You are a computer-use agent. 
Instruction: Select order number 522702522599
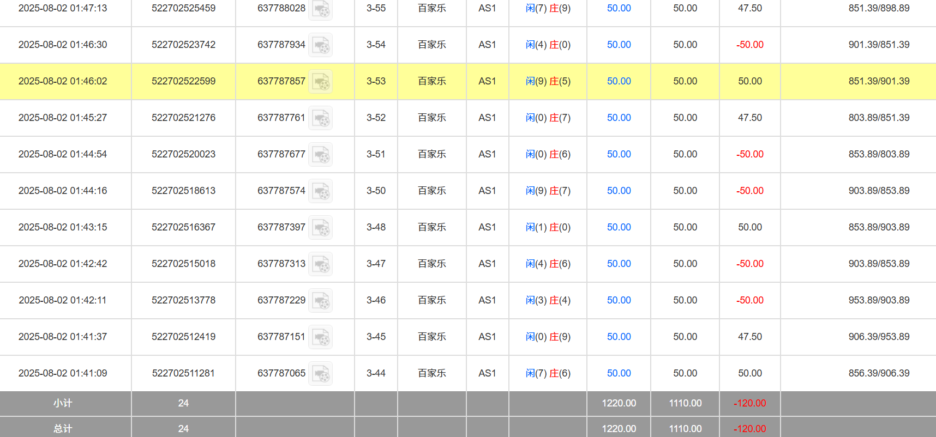(183, 81)
